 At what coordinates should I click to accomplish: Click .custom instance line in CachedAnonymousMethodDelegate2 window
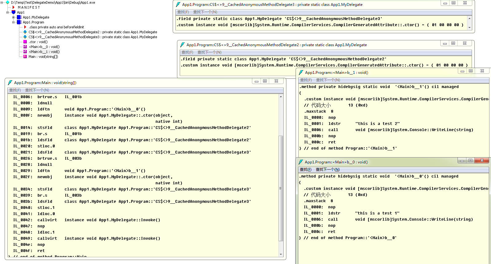[324, 65]
